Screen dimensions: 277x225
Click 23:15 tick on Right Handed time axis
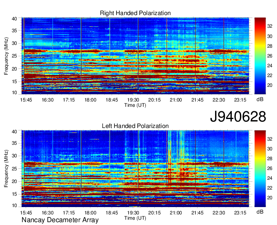(x=240, y=100)
